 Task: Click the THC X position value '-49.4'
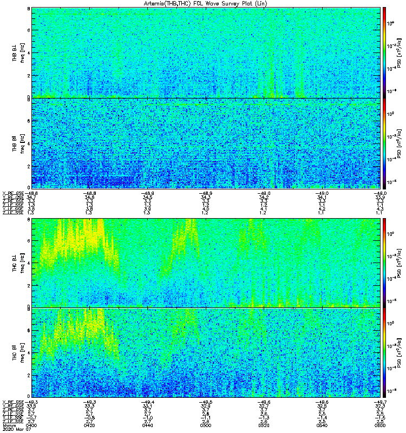tap(147, 402)
